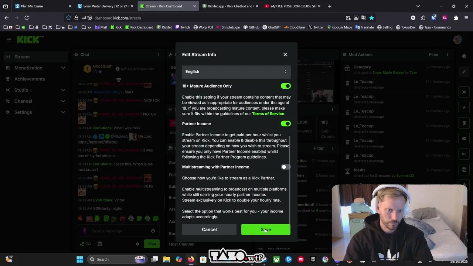Switch to the Kicklet.app tab
The image size is (473, 266).
pos(230,6)
